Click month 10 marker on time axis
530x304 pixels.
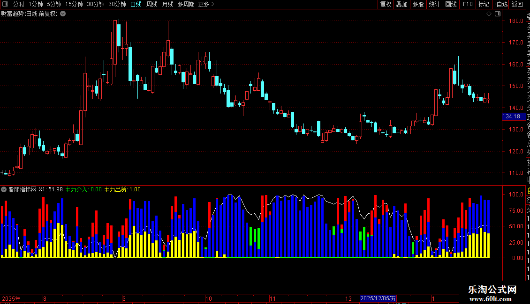coord(209,298)
